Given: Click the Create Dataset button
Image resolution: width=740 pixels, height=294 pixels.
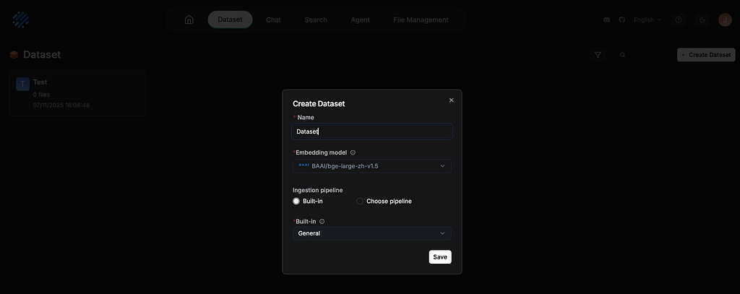Looking at the screenshot, I should click(706, 55).
